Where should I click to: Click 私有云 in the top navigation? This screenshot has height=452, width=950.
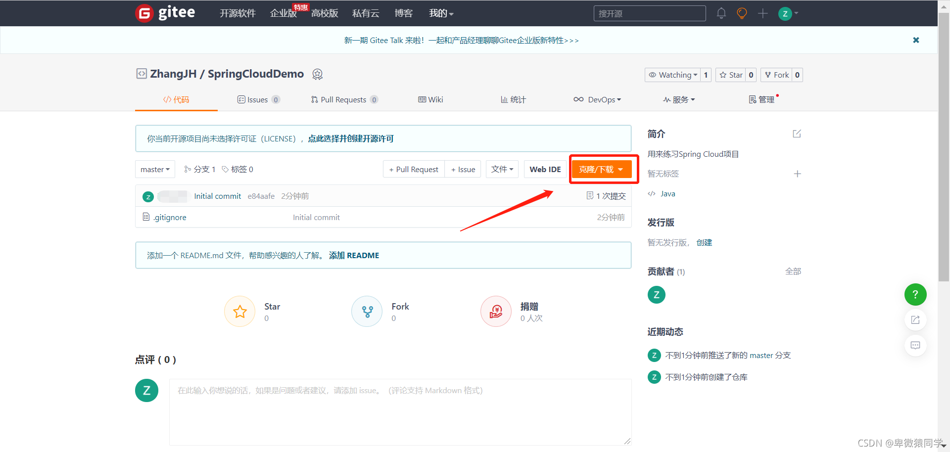(x=366, y=13)
